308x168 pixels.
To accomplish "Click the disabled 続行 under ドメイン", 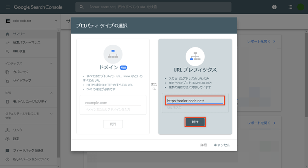I will pyautogui.click(x=113, y=124).
